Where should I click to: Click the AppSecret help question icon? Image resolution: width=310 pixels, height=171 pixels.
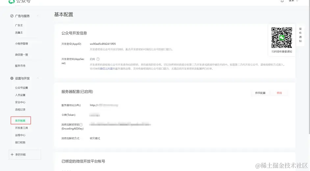click(98, 59)
